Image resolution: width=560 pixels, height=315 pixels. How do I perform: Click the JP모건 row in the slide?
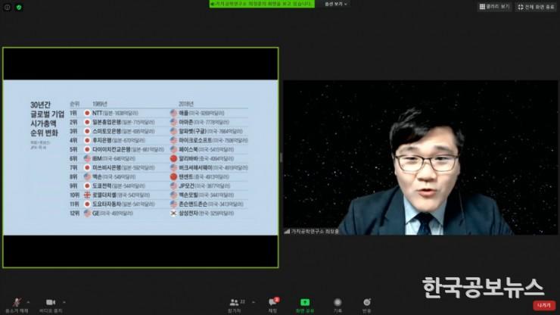[x=204, y=186]
